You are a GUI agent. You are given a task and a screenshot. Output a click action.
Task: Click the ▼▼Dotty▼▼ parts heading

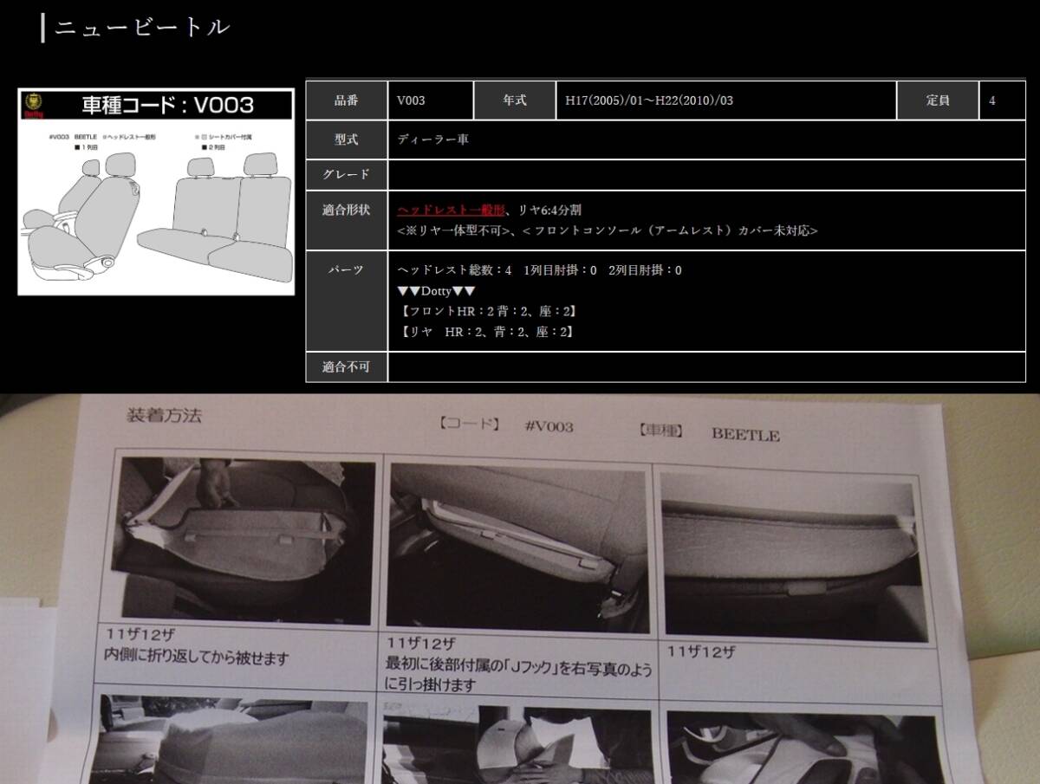pos(436,291)
